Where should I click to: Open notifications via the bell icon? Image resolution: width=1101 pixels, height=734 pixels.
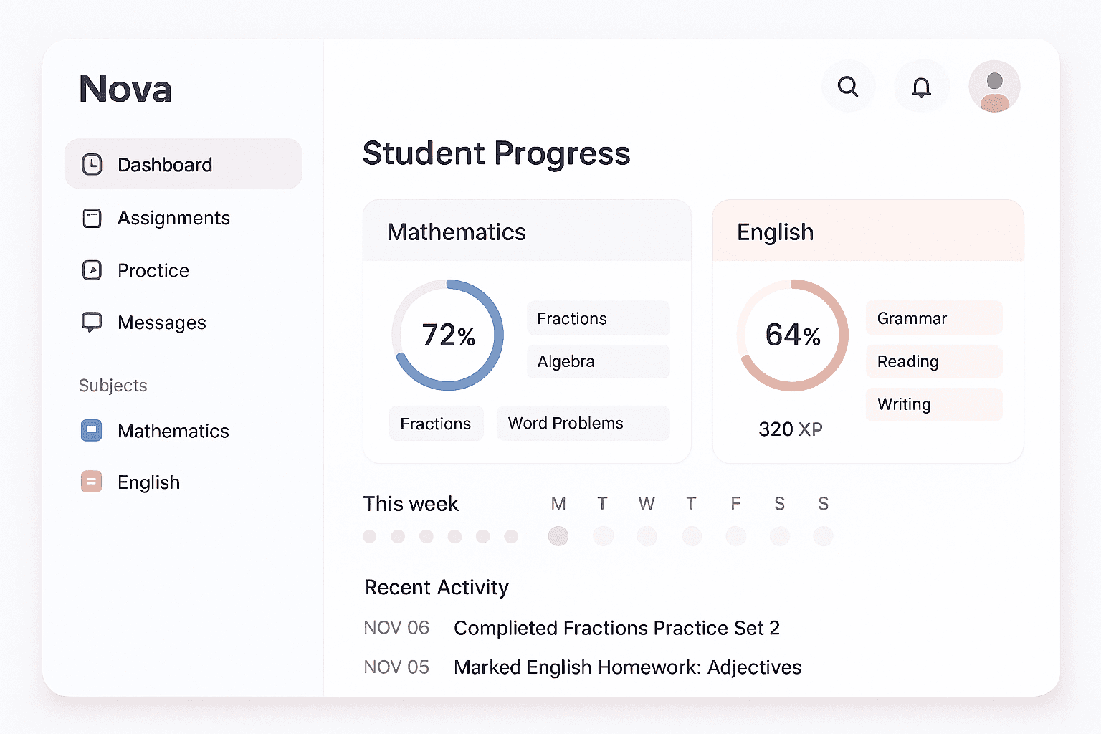tap(922, 86)
